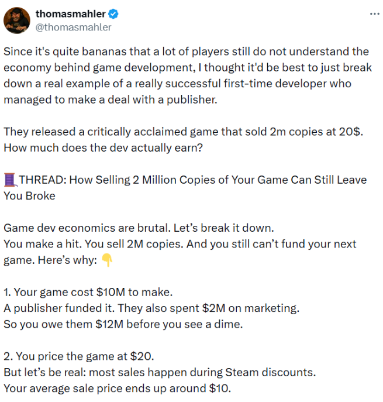
Task: Open the @thomasmahler handle link
Action: click(74, 27)
